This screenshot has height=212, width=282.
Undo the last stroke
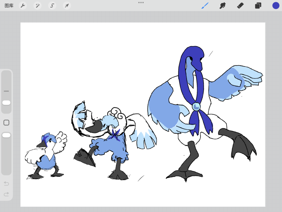[x=6, y=183]
